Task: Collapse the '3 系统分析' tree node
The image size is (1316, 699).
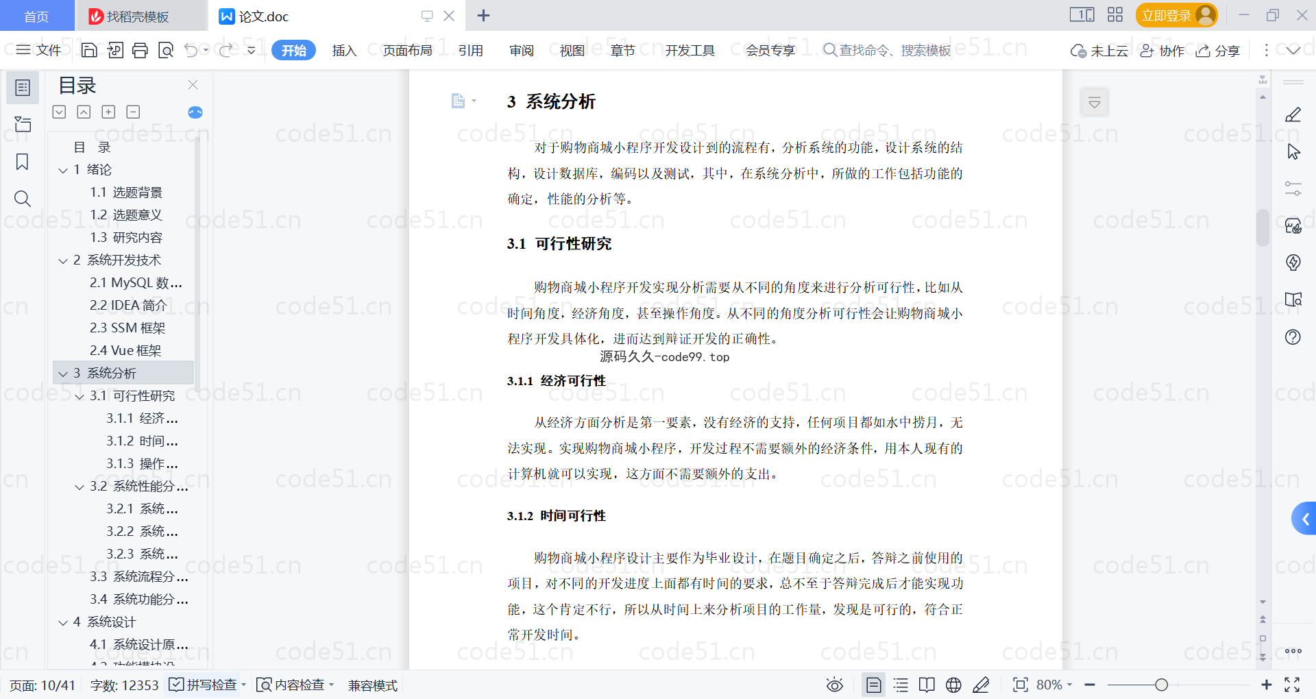Action: (x=63, y=373)
